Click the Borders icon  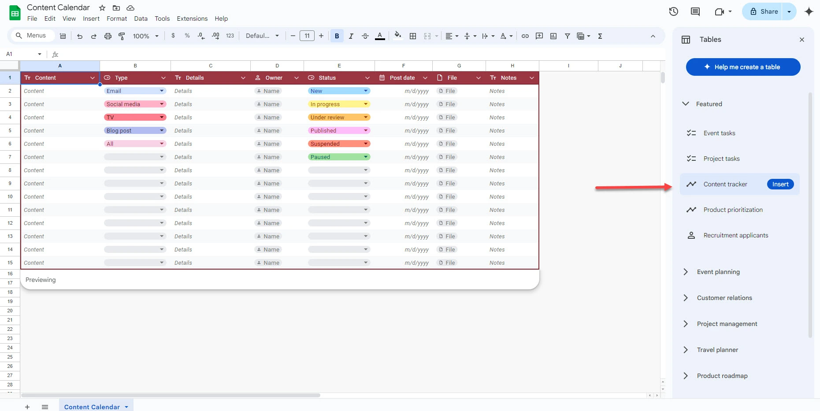(413, 36)
